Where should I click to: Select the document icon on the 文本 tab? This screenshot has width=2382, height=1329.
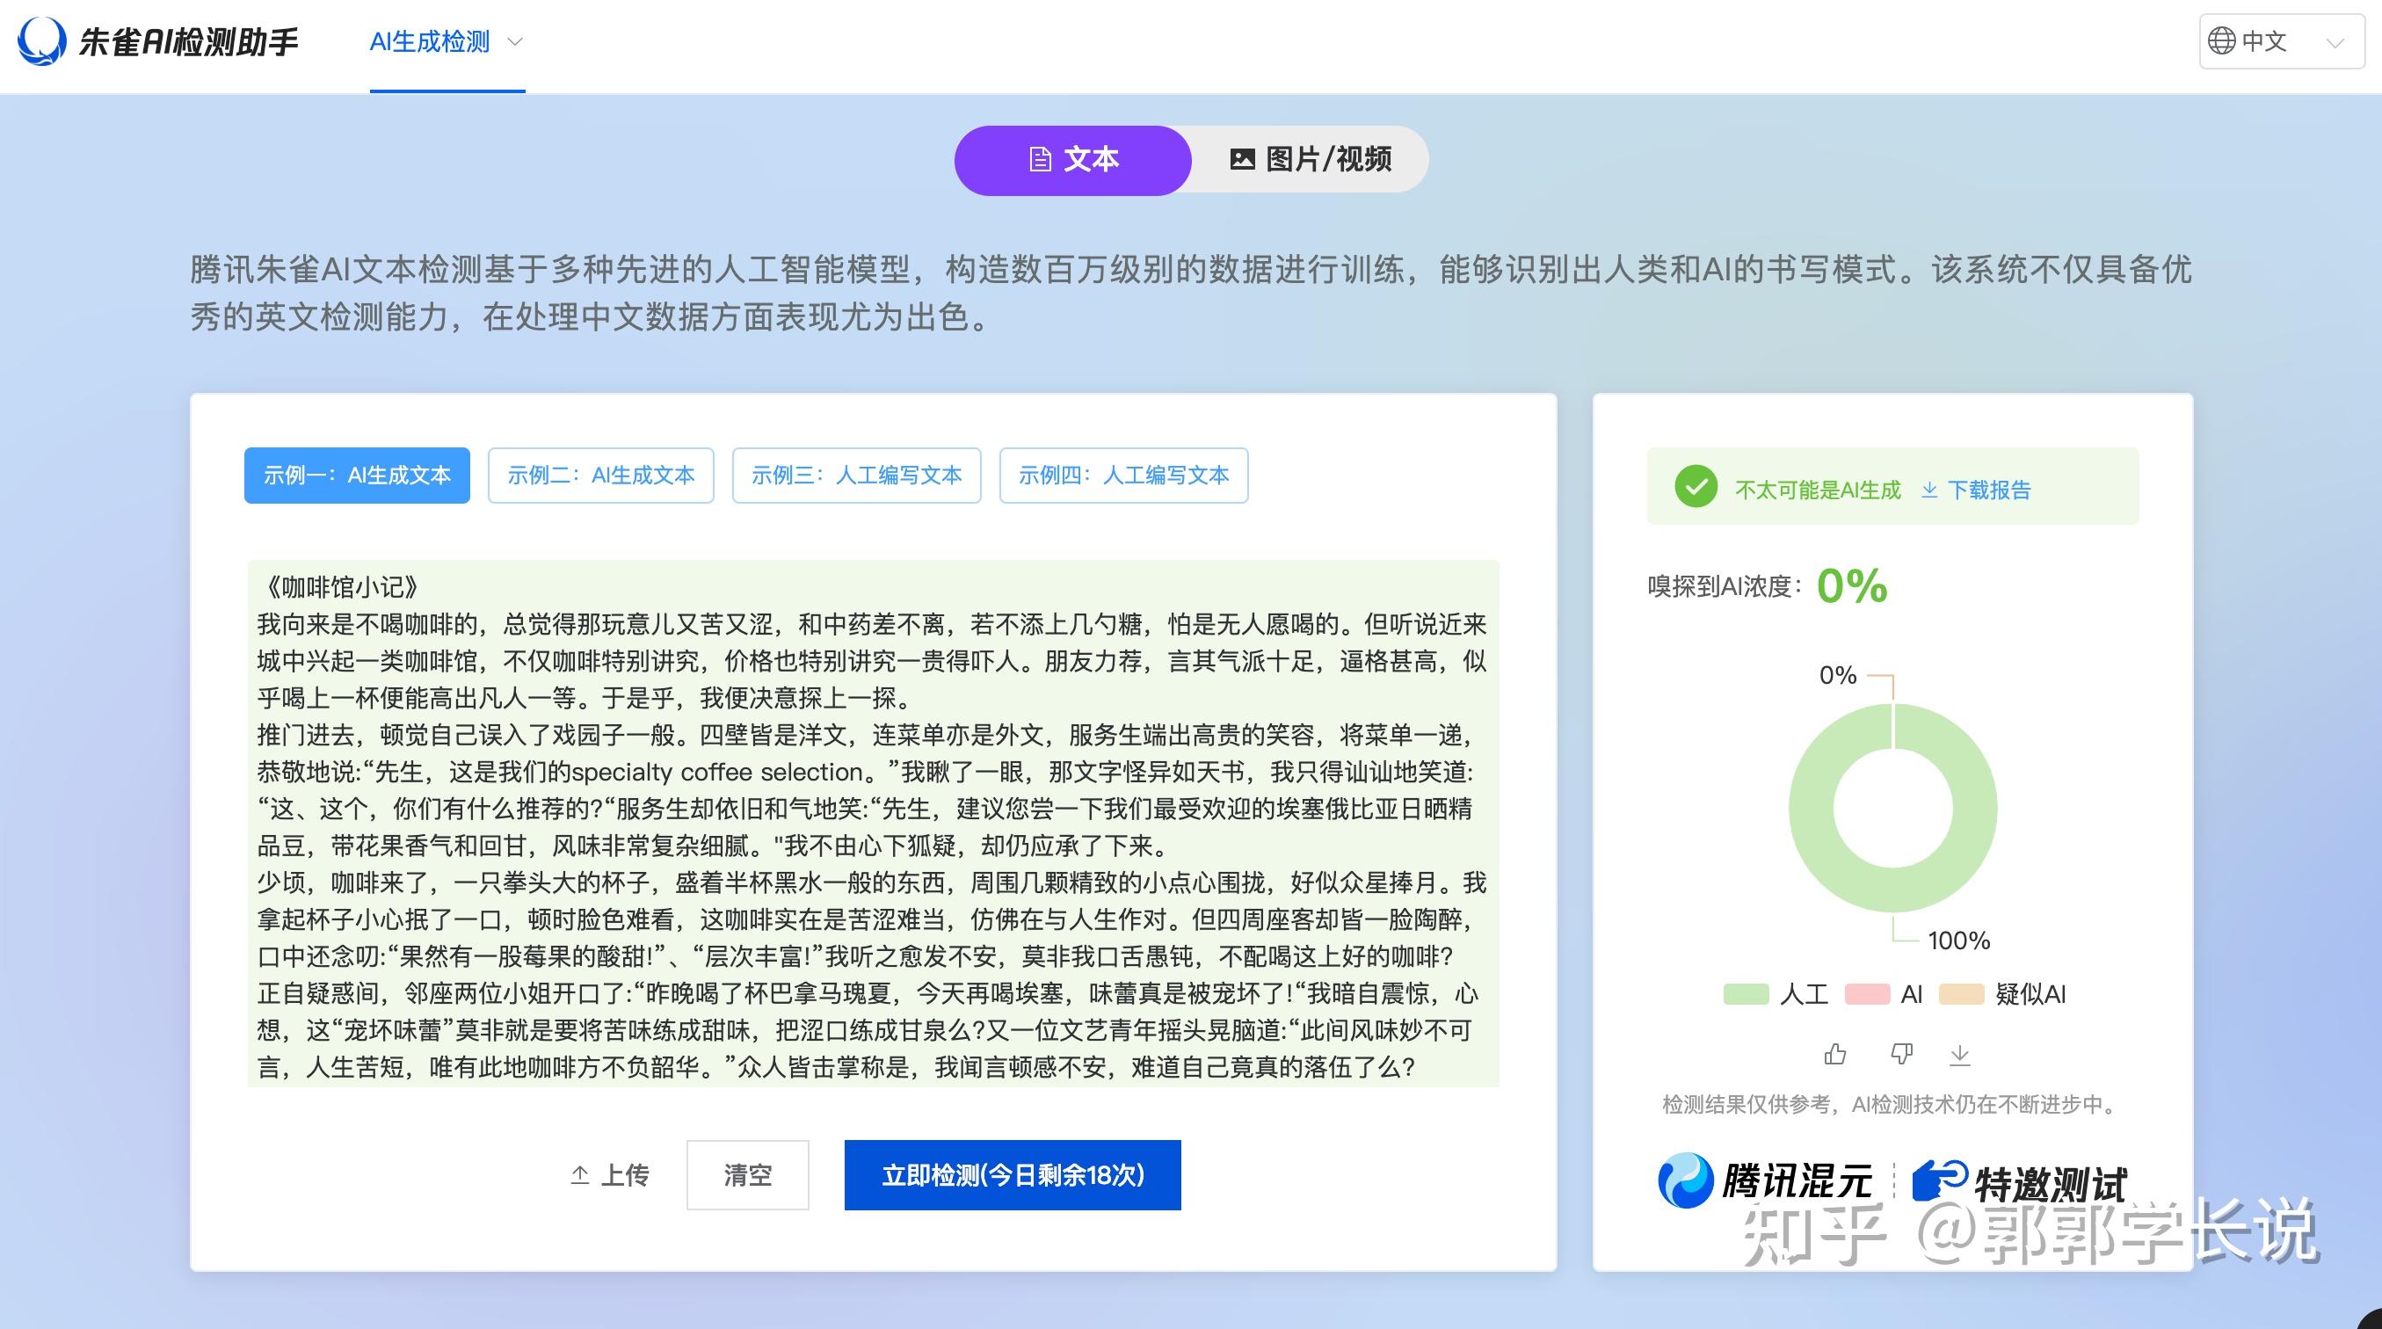pyautogui.click(x=1039, y=159)
